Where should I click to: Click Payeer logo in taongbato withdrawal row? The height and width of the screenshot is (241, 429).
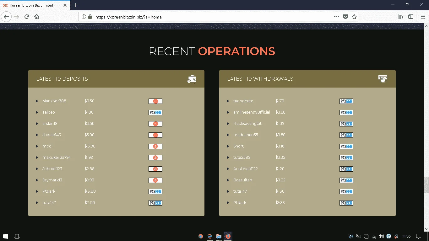tap(346, 101)
